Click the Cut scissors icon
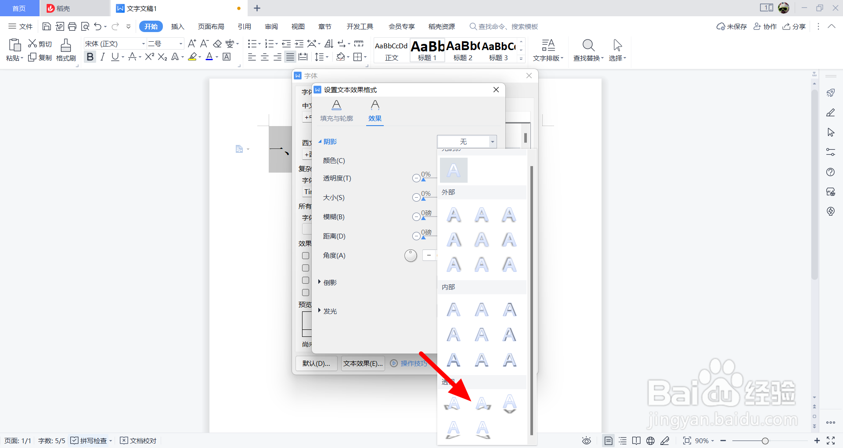The height and width of the screenshot is (448, 843). 32,43
